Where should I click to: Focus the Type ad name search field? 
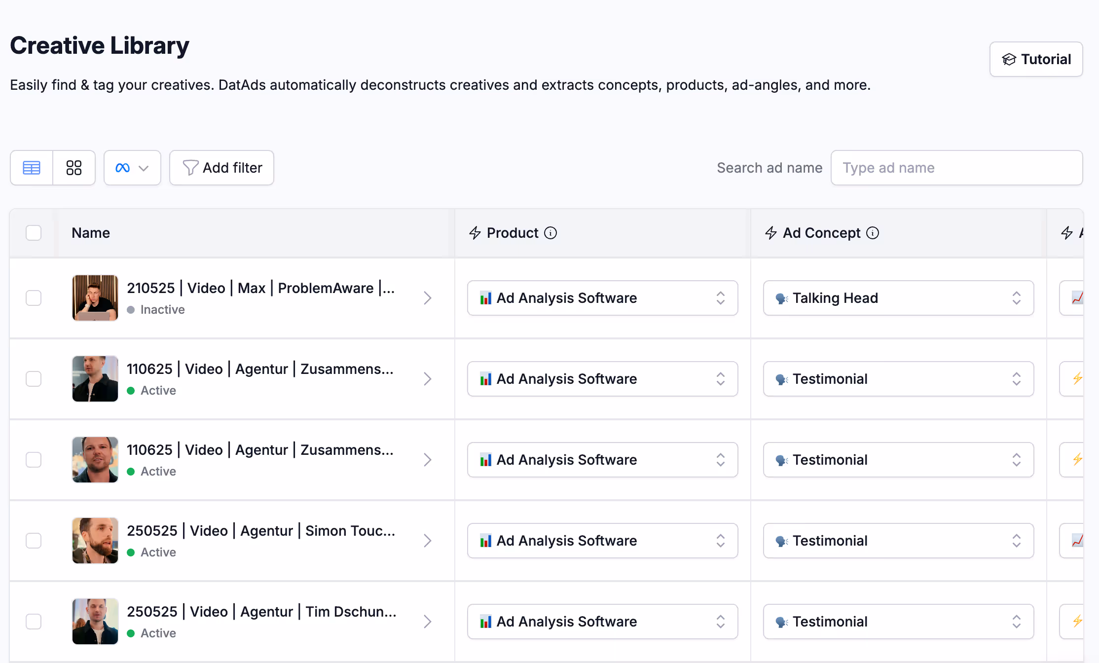coord(956,168)
